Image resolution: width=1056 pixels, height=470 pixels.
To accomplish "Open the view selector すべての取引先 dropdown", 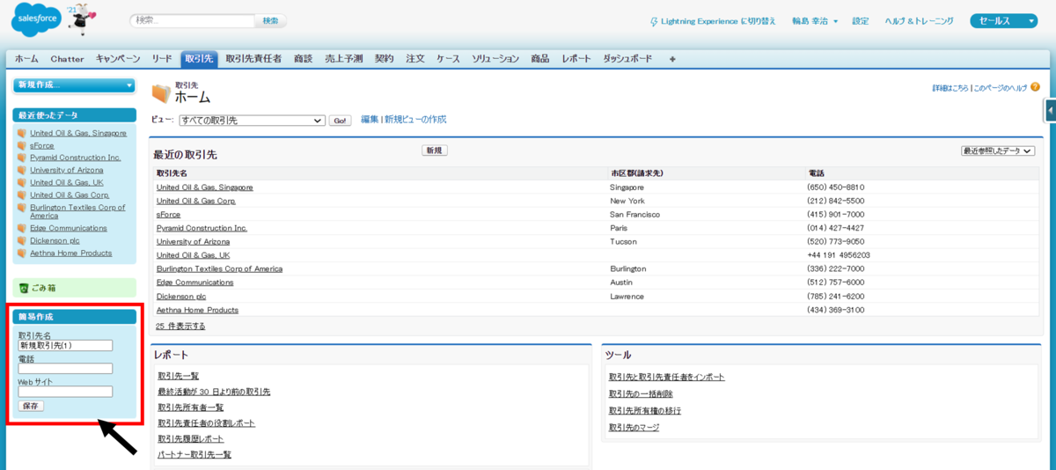I will click(x=253, y=120).
